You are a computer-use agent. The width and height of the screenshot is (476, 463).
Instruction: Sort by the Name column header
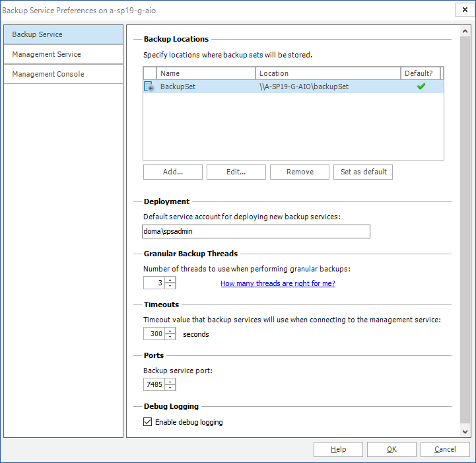click(206, 73)
